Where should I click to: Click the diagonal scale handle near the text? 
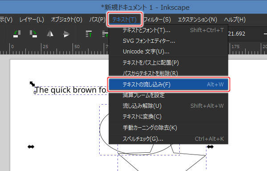point(32,84)
